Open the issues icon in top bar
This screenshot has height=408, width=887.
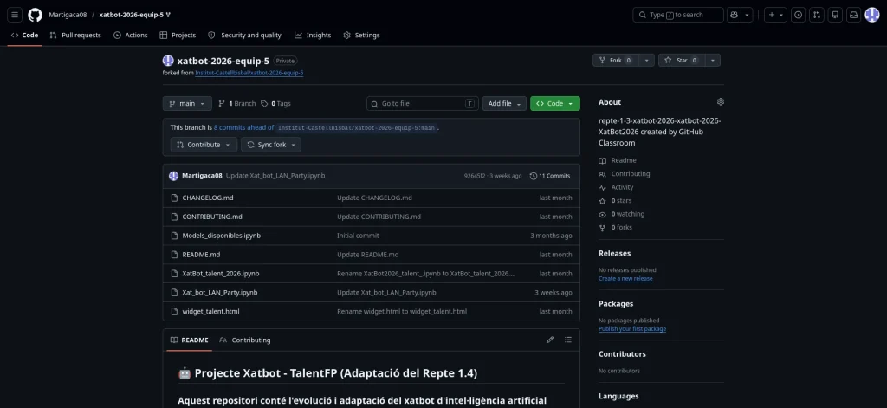click(x=798, y=15)
